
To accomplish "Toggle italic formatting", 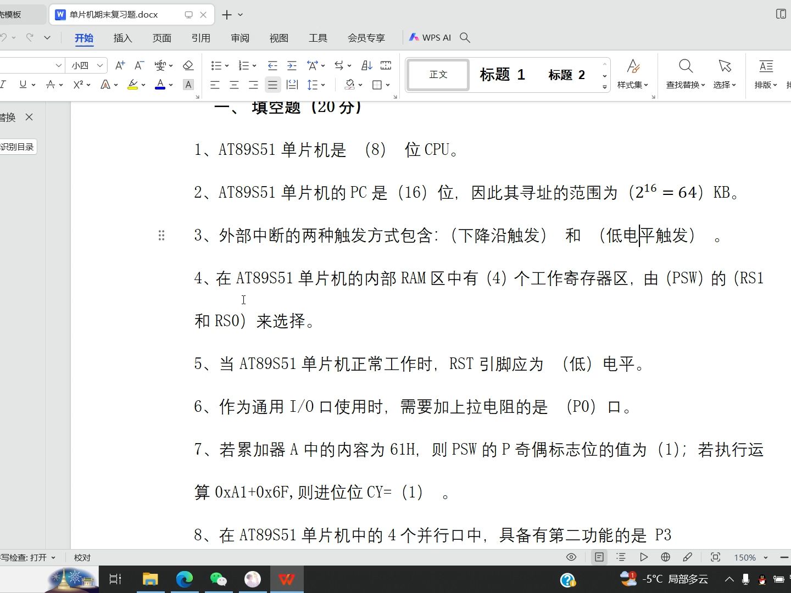I will pyautogui.click(x=3, y=85).
